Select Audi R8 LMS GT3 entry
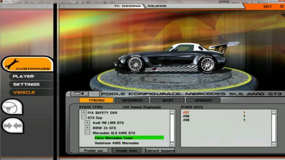 pos(108,123)
